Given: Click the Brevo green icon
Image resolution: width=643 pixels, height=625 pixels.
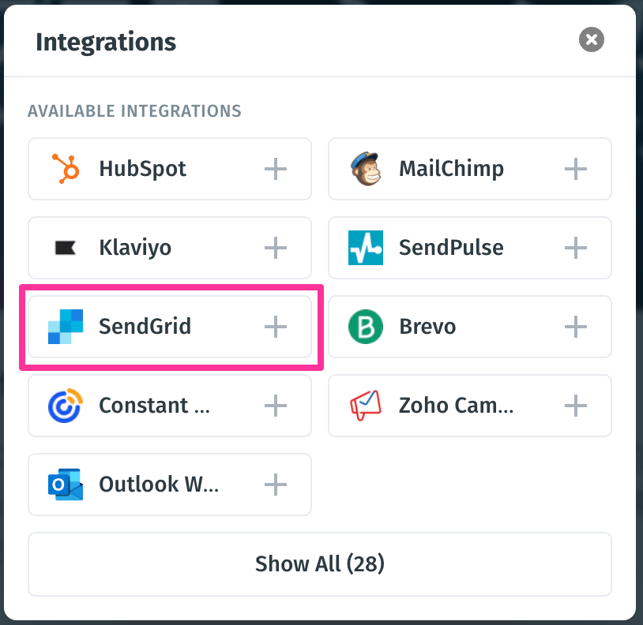Looking at the screenshot, I should coord(366,326).
